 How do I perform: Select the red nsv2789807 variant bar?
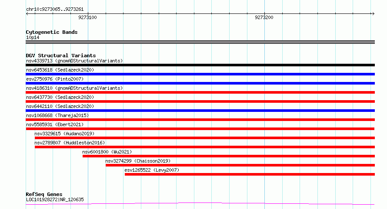205,147
